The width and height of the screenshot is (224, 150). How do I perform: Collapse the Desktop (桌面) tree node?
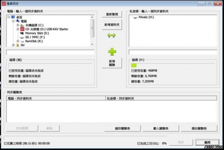9,17
